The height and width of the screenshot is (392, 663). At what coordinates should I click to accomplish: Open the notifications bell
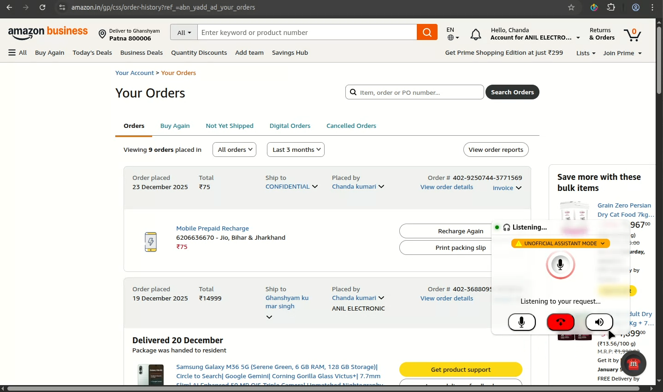476,35
